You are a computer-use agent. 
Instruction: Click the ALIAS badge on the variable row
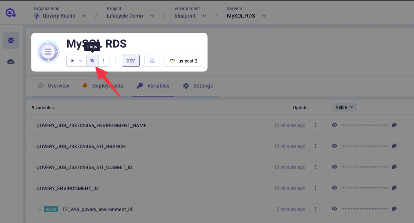point(51,209)
